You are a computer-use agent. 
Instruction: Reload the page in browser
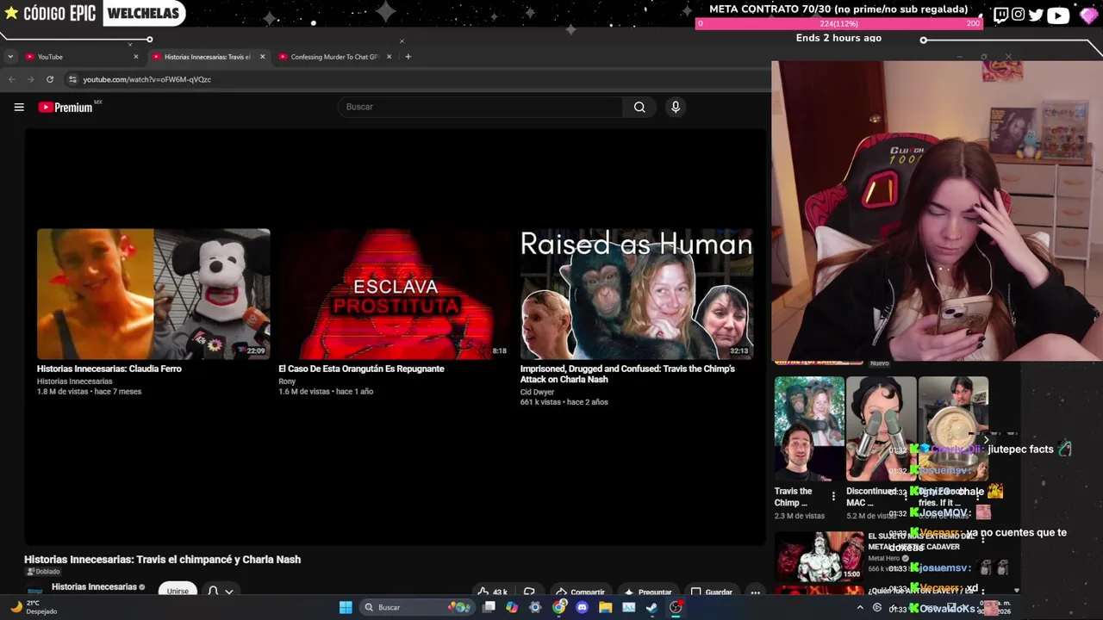coord(50,79)
